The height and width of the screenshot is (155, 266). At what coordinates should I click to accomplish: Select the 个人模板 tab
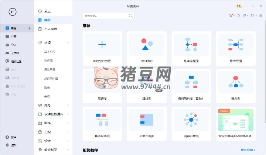(50, 29)
